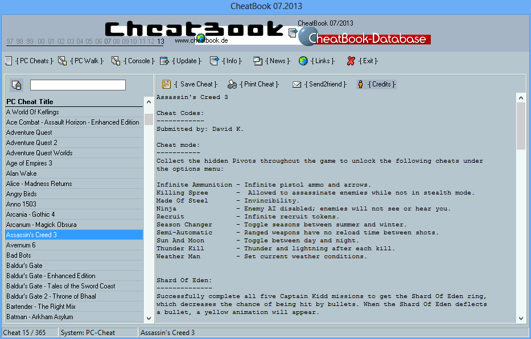Image resolution: width=531 pixels, height=339 pixels.
Task: Click the Links label
Action: (x=323, y=61)
